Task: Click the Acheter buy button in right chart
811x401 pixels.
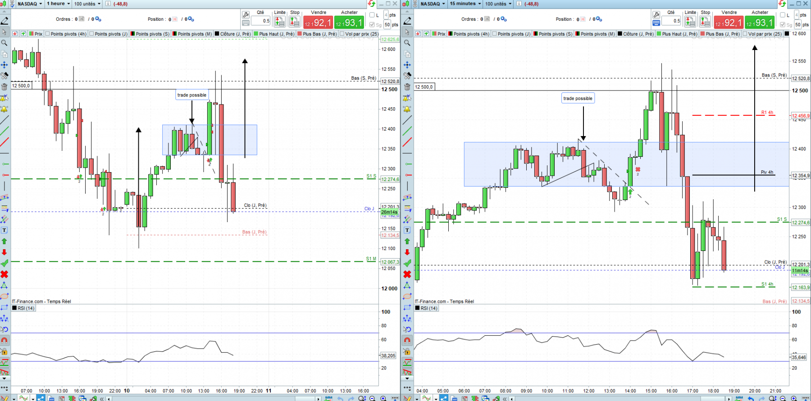Action: coord(760,22)
